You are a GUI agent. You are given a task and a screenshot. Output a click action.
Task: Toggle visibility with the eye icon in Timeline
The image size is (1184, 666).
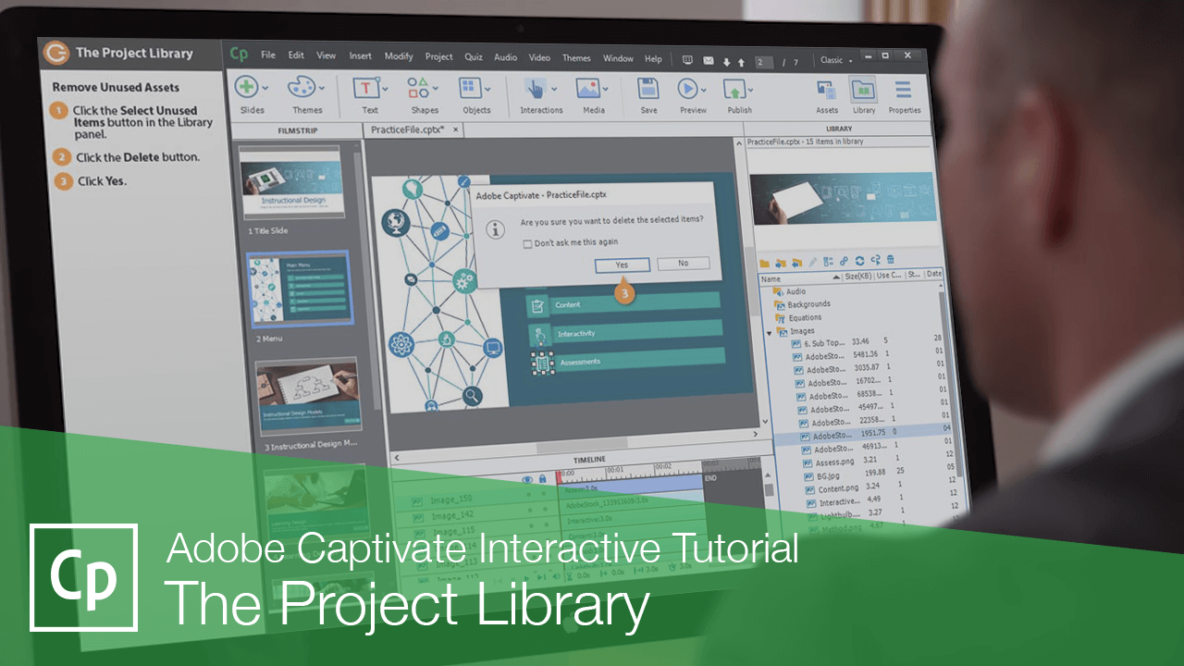tap(527, 478)
